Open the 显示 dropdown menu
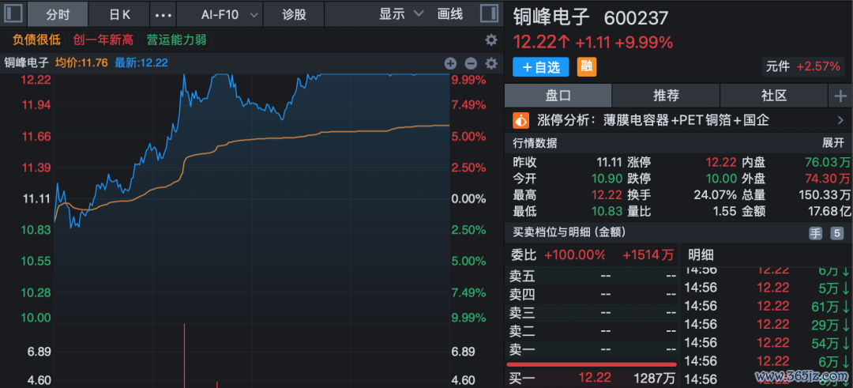The height and width of the screenshot is (388, 853). tap(400, 15)
